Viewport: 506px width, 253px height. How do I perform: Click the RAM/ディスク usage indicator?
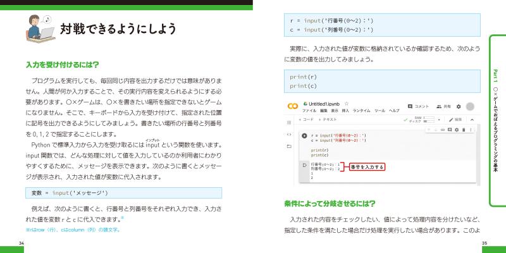pyautogui.click(x=422, y=120)
